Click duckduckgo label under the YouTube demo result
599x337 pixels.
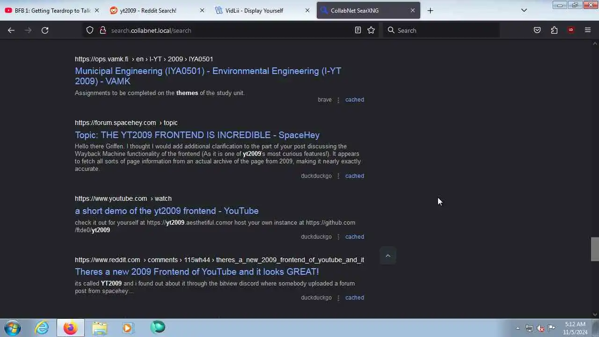point(316,237)
